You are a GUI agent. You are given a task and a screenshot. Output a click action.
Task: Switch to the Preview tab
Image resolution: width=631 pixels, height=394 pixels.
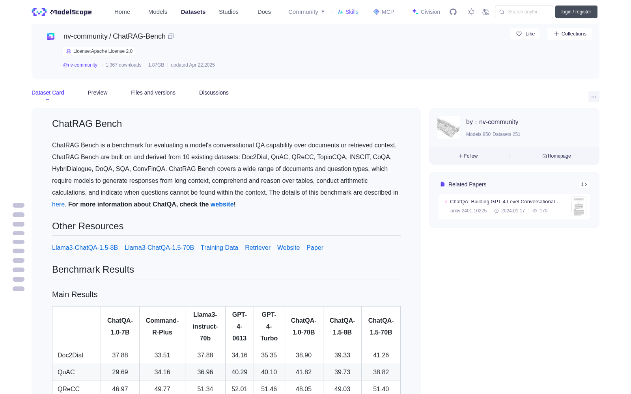click(x=97, y=93)
